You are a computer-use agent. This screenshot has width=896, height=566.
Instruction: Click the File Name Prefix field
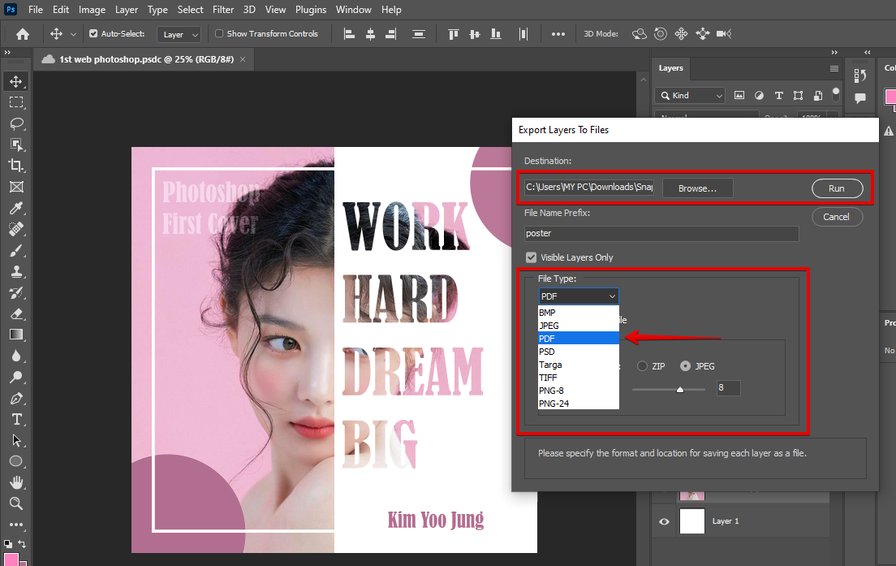point(661,233)
